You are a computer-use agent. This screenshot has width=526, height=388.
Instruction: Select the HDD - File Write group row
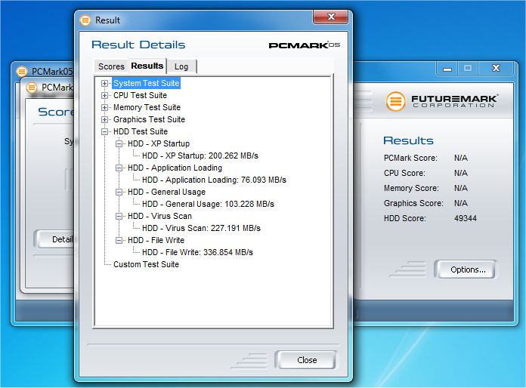156,240
